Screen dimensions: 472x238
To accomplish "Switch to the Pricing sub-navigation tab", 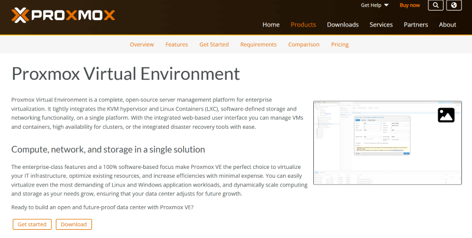I will point(340,44).
